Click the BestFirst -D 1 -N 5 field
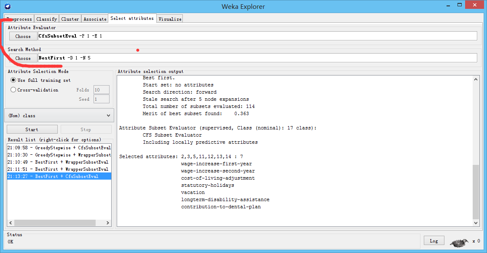This screenshot has height=253, width=487. [x=257, y=58]
